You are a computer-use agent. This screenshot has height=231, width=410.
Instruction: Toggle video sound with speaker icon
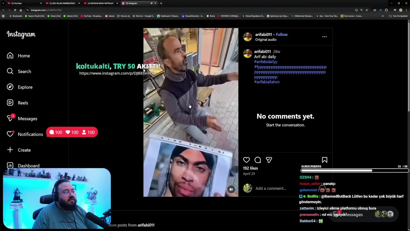click(x=231, y=189)
